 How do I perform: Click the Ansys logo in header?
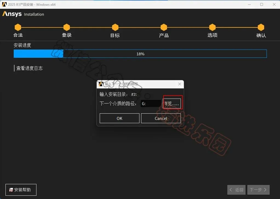point(12,14)
